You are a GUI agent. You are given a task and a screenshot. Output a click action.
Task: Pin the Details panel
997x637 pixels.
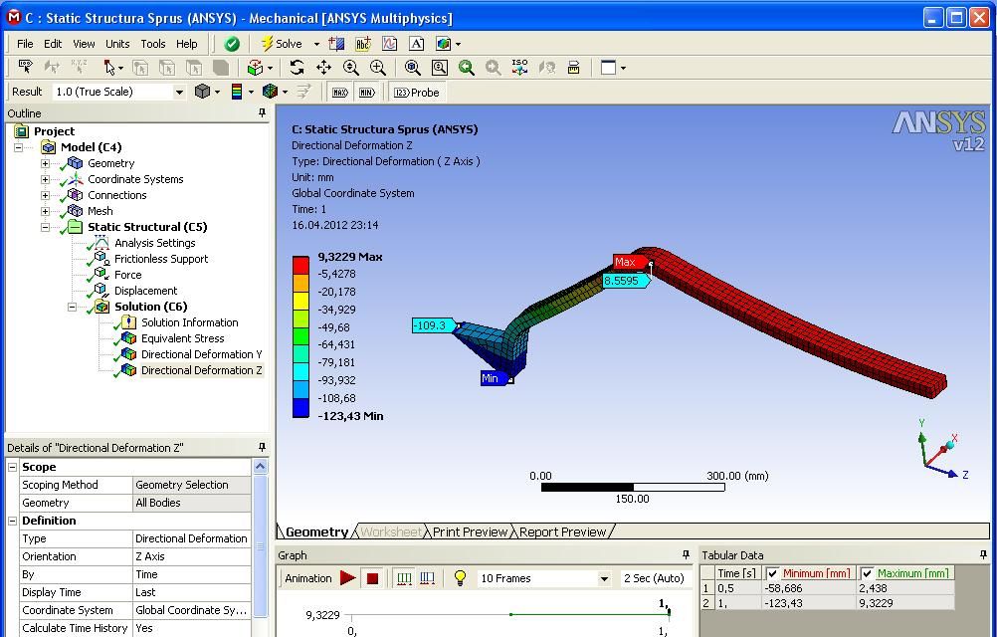tap(262, 447)
